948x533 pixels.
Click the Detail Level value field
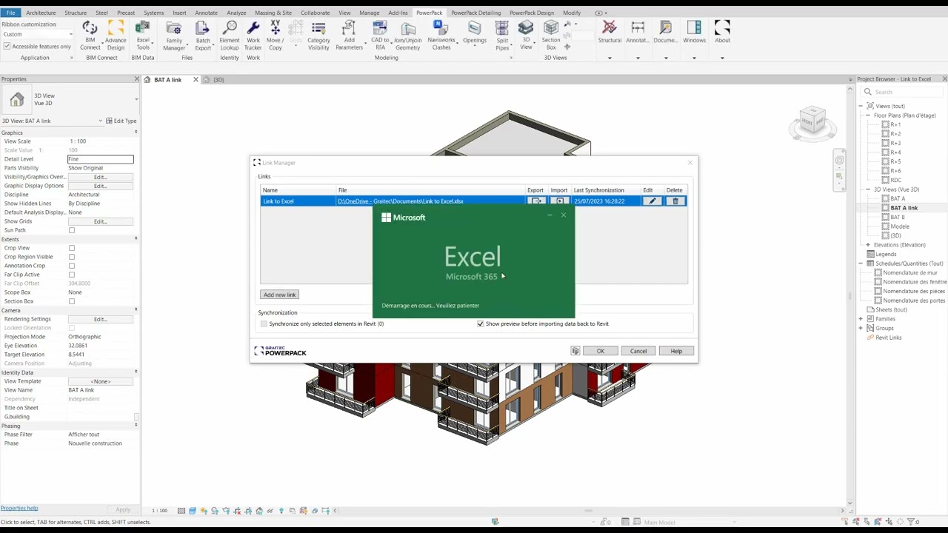click(101, 159)
